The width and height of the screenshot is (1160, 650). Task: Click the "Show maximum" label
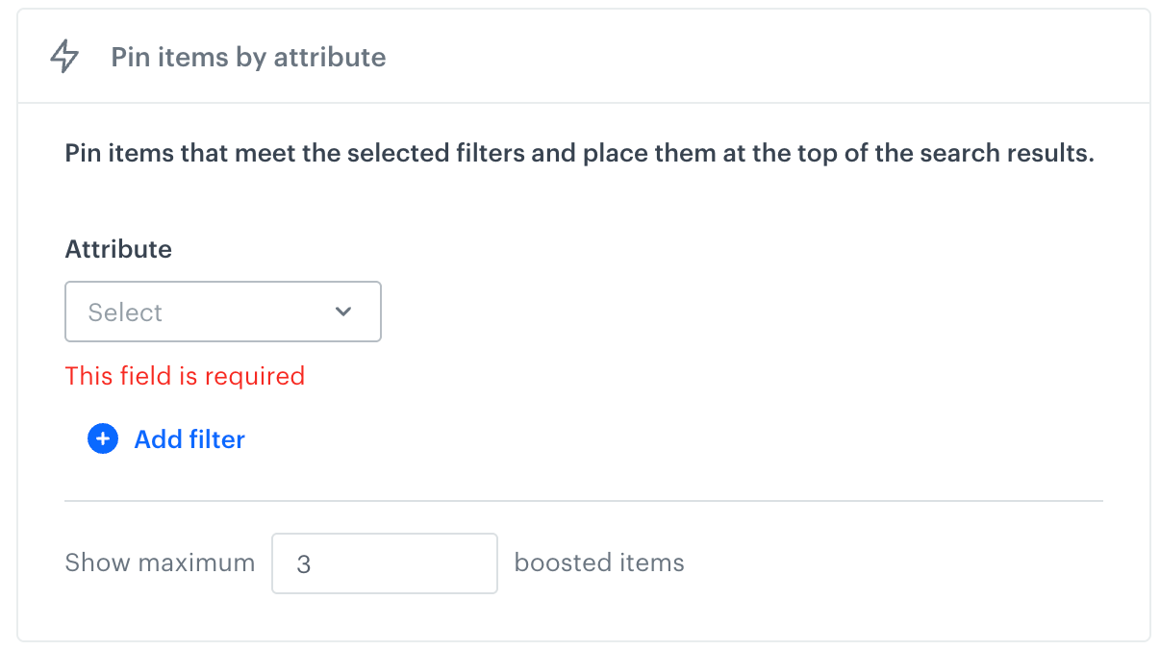pyautogui.click(x=160, y=562)
